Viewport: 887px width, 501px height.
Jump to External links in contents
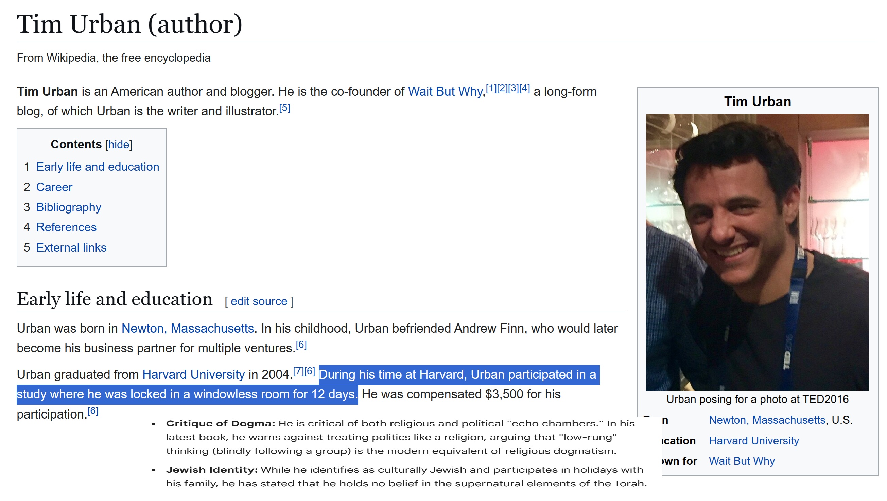pyautogui.click(x=71, y=247)
